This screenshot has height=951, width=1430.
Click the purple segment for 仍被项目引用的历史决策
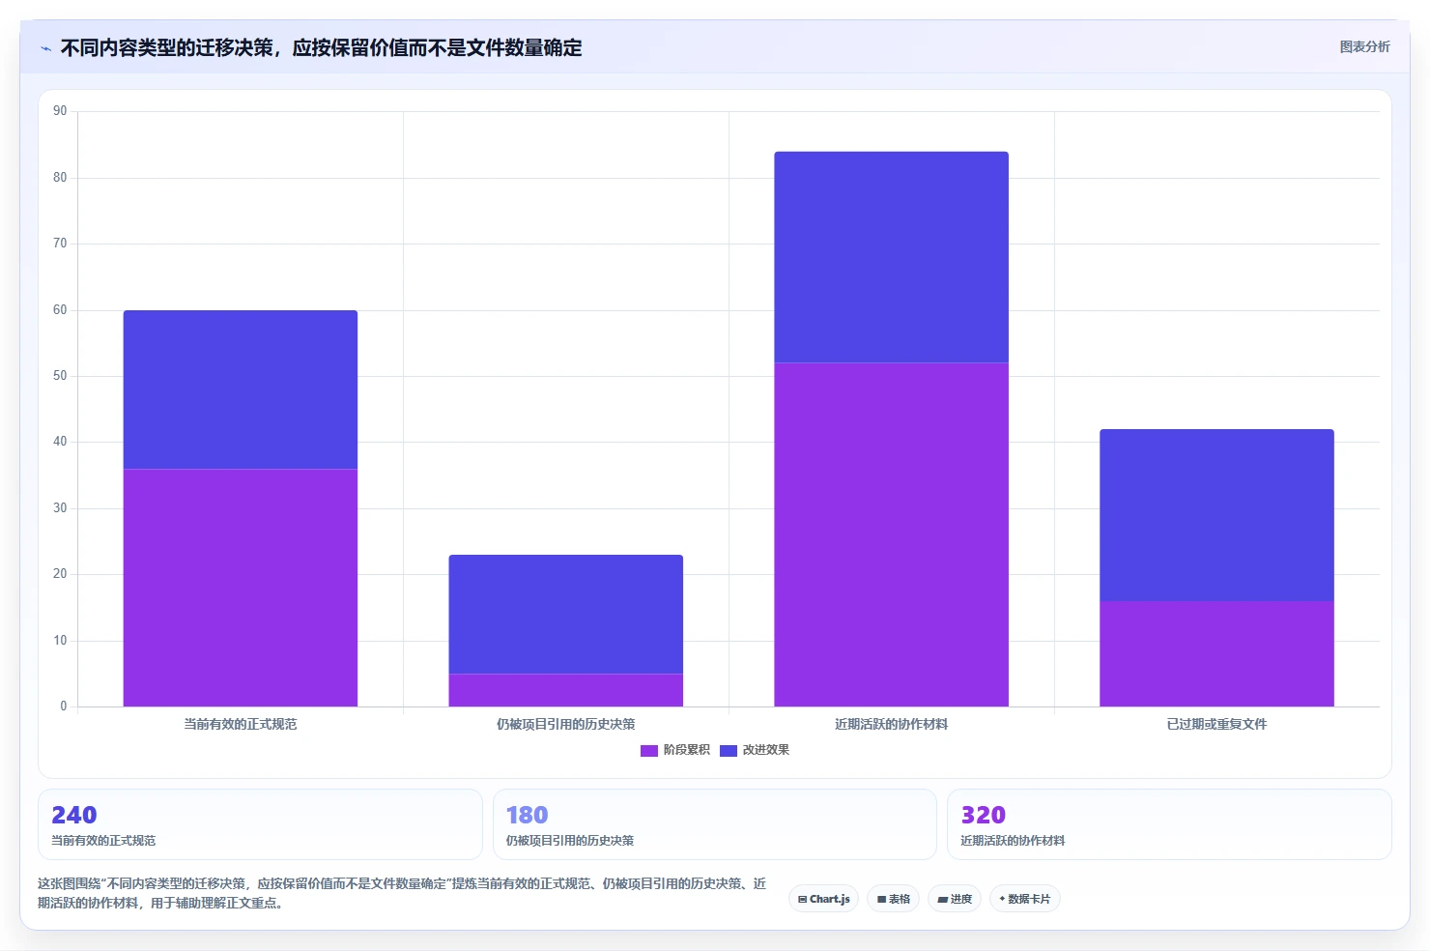tap(566, 690)
